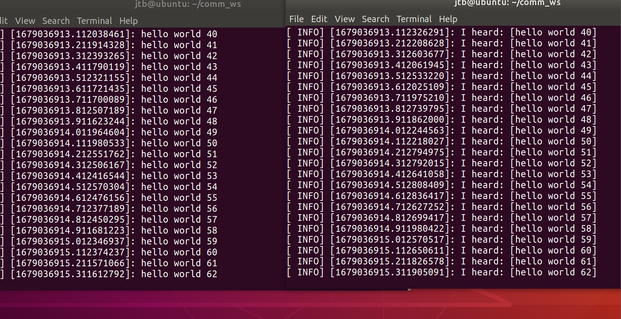
Task: Click 'hello world 52' in left terminal
Action: (x=179, y=165)
